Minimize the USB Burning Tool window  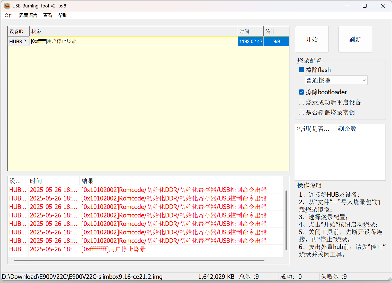(347, 6)
